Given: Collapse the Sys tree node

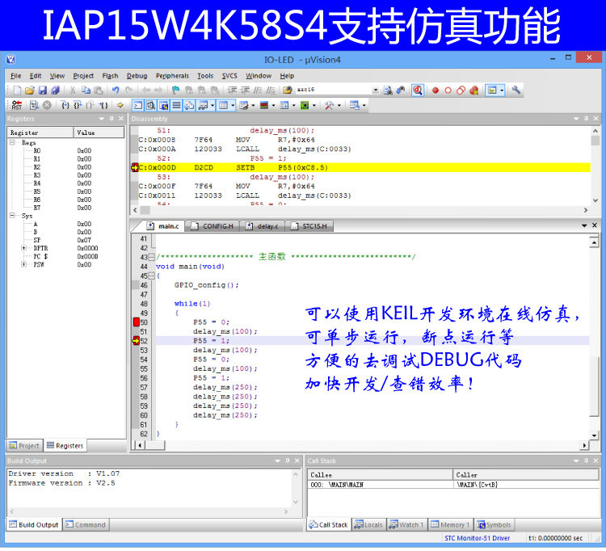Looking at the screenshot, I should click(x=12, y=216).
